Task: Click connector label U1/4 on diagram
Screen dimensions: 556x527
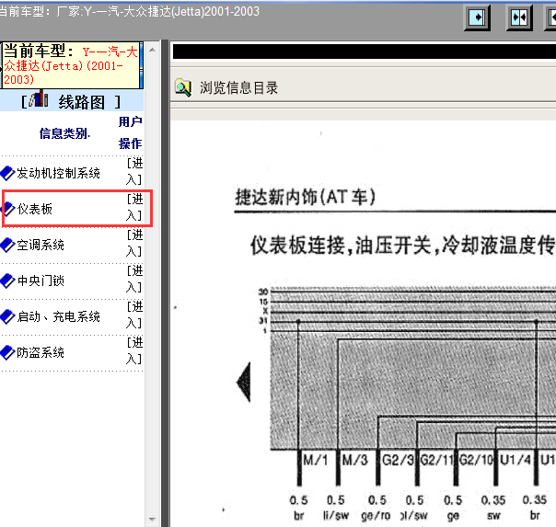Action: 515,460
